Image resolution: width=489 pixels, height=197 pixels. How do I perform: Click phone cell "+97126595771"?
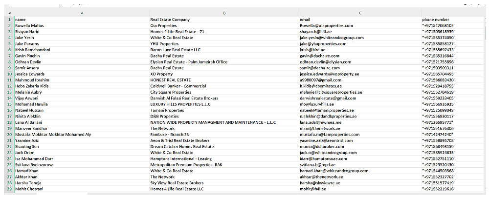coord(452,122)
